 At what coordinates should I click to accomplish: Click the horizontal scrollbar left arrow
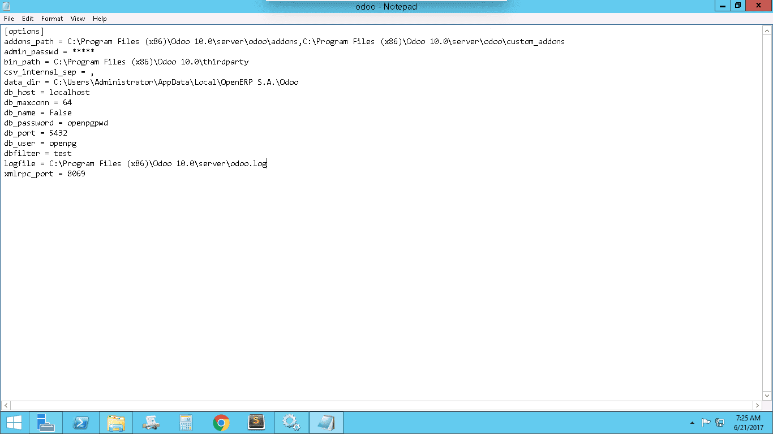(5, 405)
